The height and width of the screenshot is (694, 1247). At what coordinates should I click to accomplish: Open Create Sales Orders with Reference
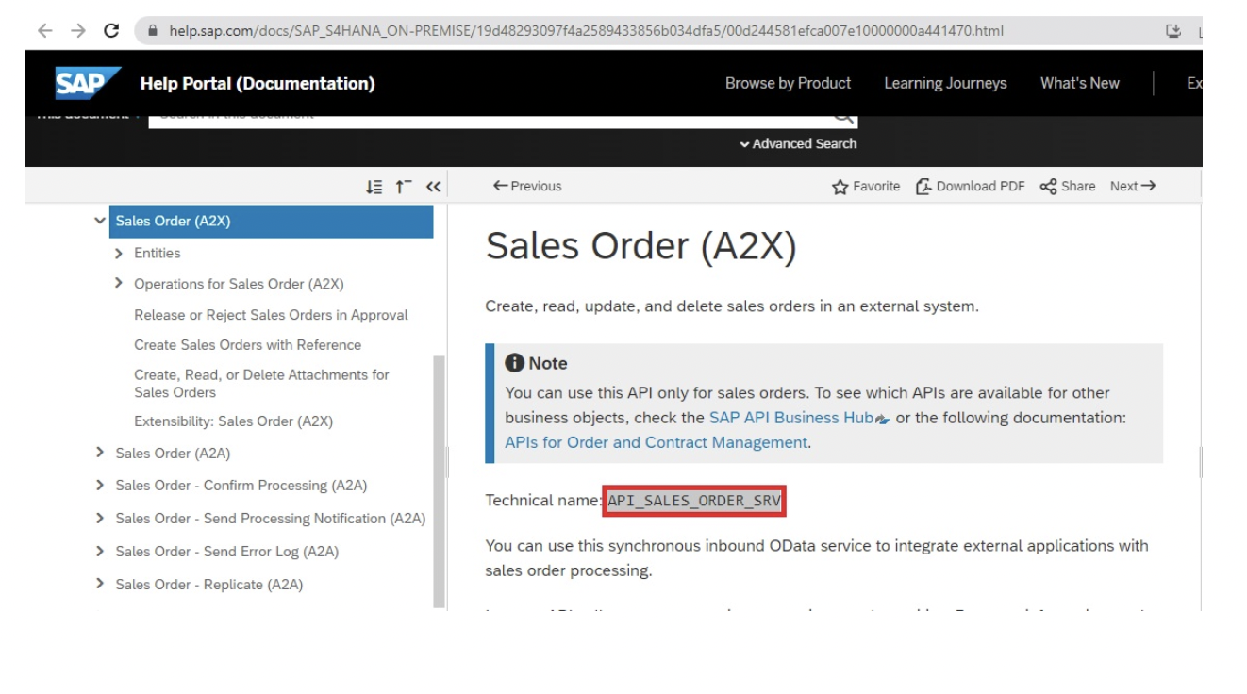(247, 345)
